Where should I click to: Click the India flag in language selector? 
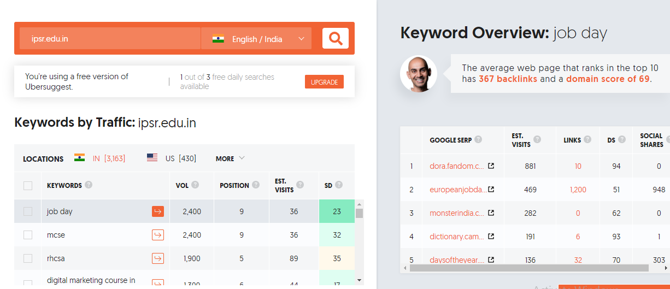tap(219, 39)
